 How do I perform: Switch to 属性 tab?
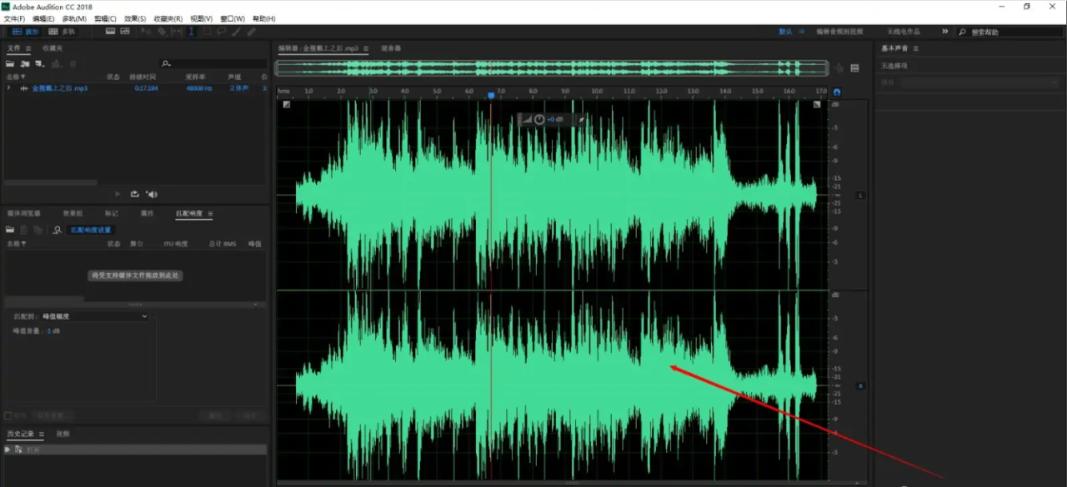(x=148, y=213)
